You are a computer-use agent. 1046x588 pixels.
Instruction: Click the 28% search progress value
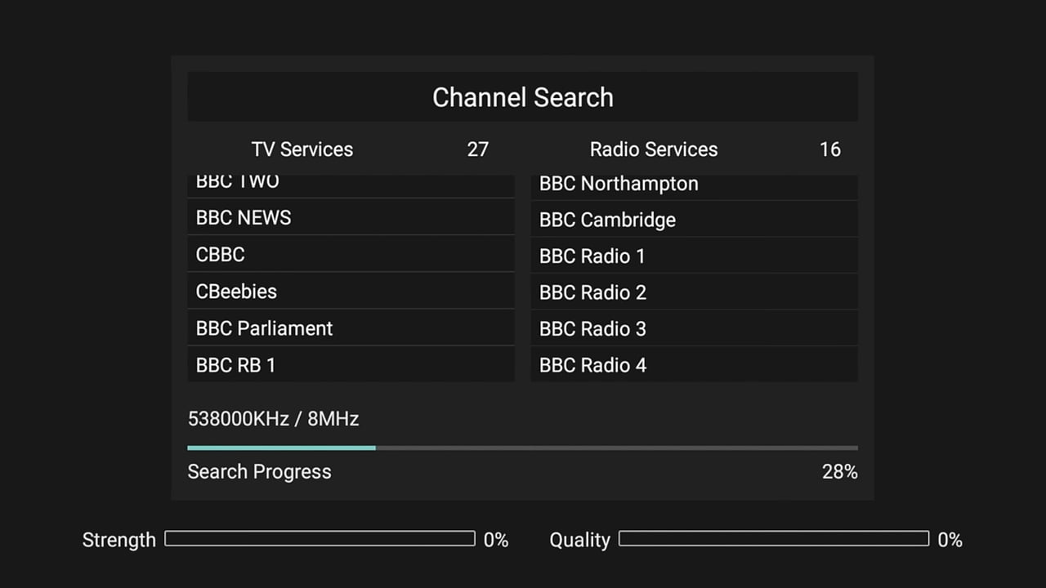(839, 472)
